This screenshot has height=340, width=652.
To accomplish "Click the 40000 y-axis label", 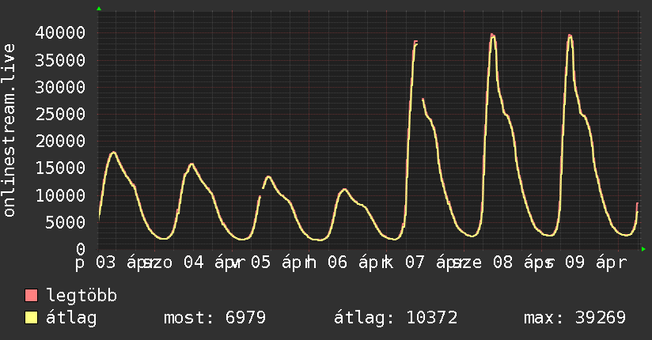I will tap(60, 33).
